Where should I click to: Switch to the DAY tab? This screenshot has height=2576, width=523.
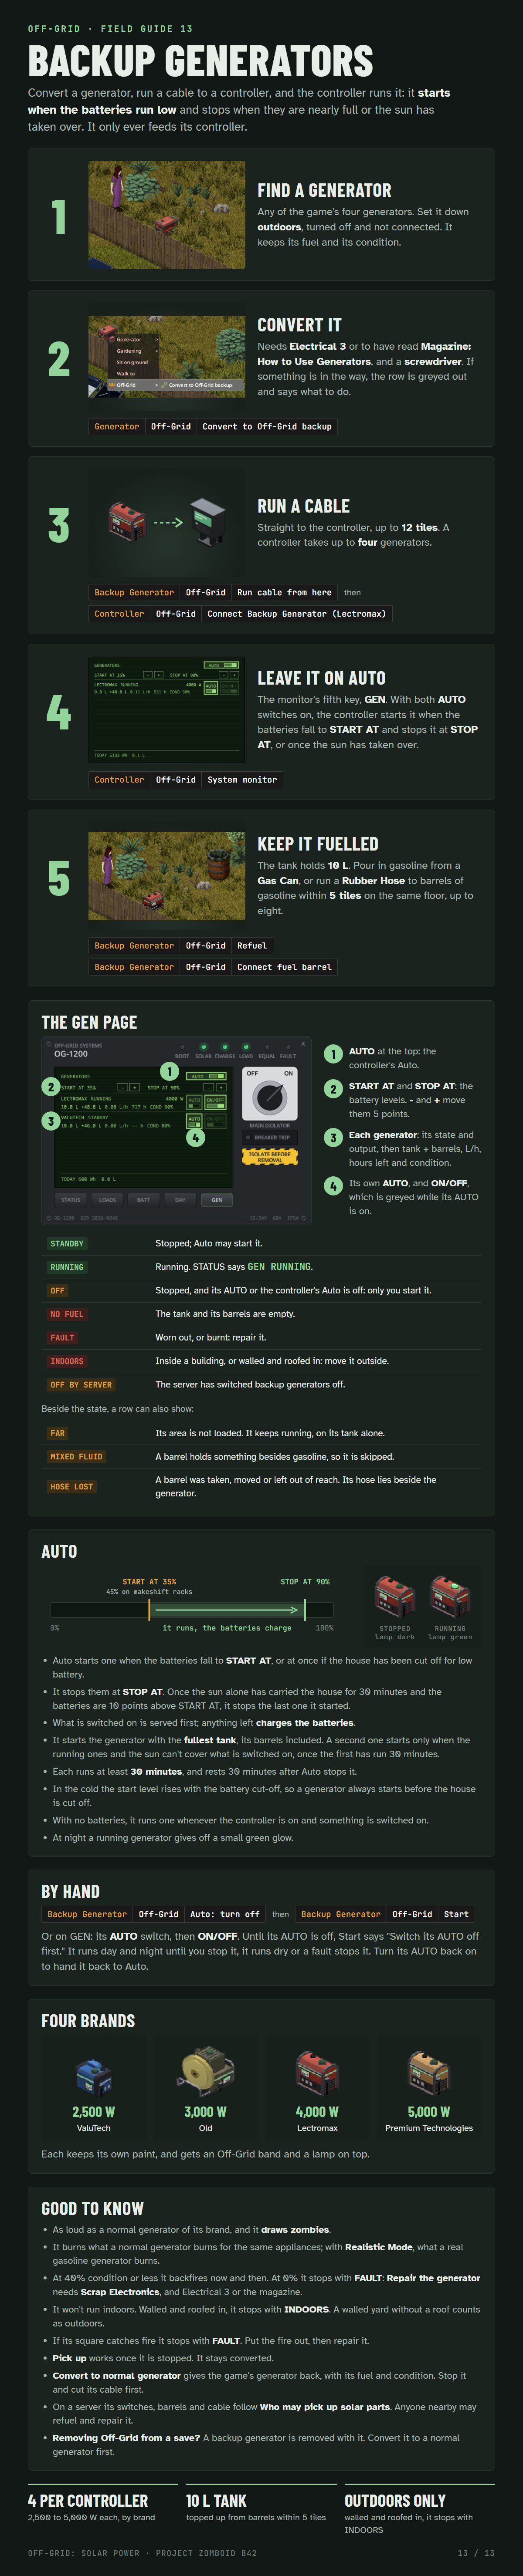coord(180,1200)
